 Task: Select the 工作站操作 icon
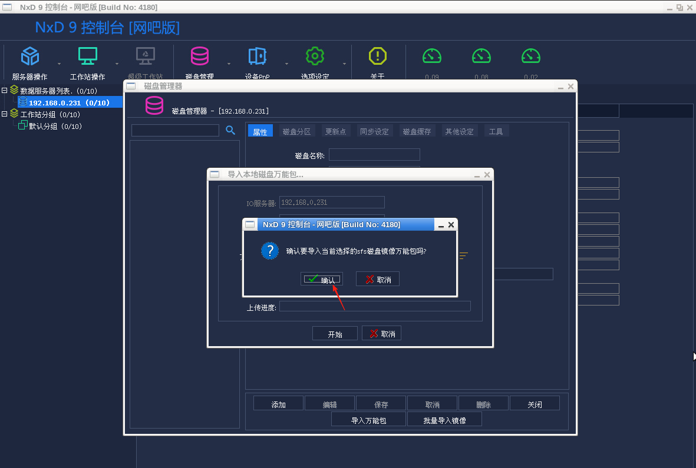coord(87,56)
